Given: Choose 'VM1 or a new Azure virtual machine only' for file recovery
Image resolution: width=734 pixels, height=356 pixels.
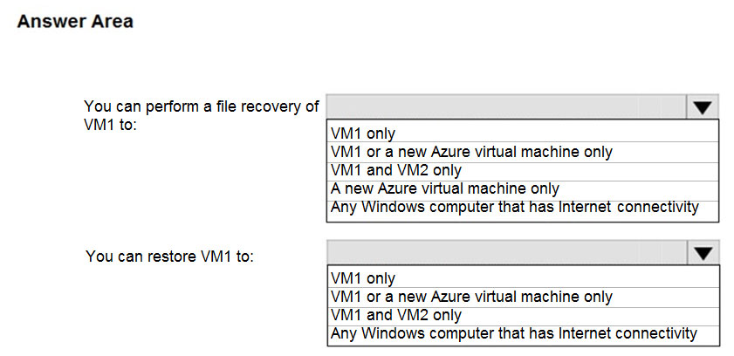Looking at the screenshot, I should [471, 152].
